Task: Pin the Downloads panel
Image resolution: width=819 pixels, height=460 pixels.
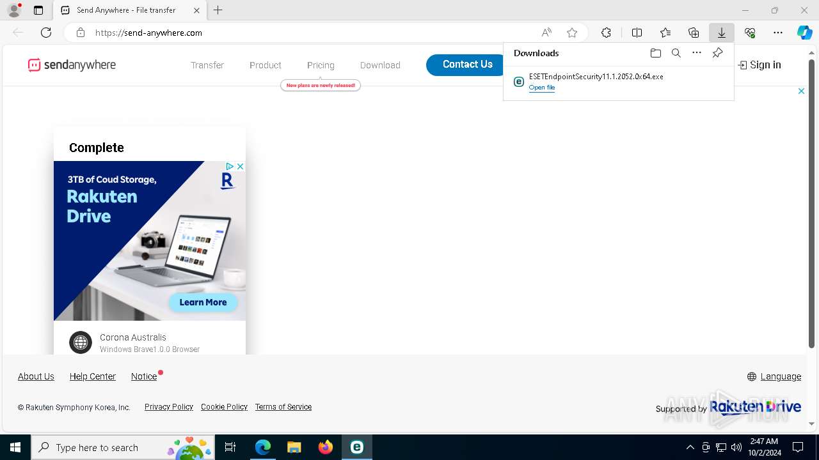Action: [717, 53]
